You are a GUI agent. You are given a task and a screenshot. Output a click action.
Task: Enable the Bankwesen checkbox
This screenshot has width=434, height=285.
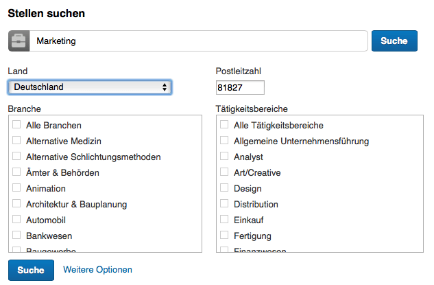[16, 235]
